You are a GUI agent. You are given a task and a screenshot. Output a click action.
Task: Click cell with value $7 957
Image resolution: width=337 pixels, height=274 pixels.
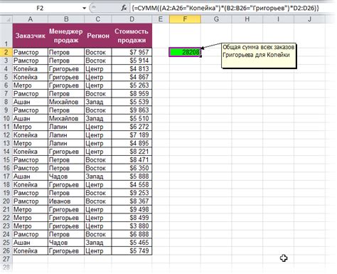(x=132, y=52)
